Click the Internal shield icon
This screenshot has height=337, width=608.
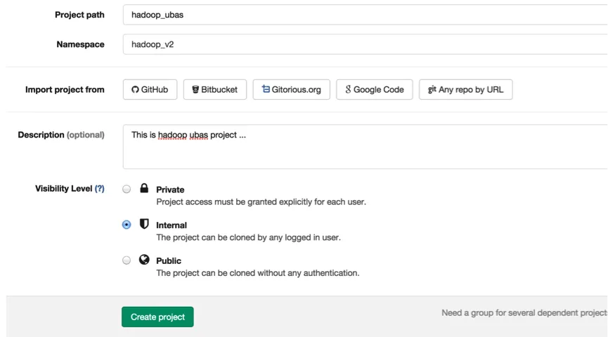pyautogui.click(x=144, y=224)
